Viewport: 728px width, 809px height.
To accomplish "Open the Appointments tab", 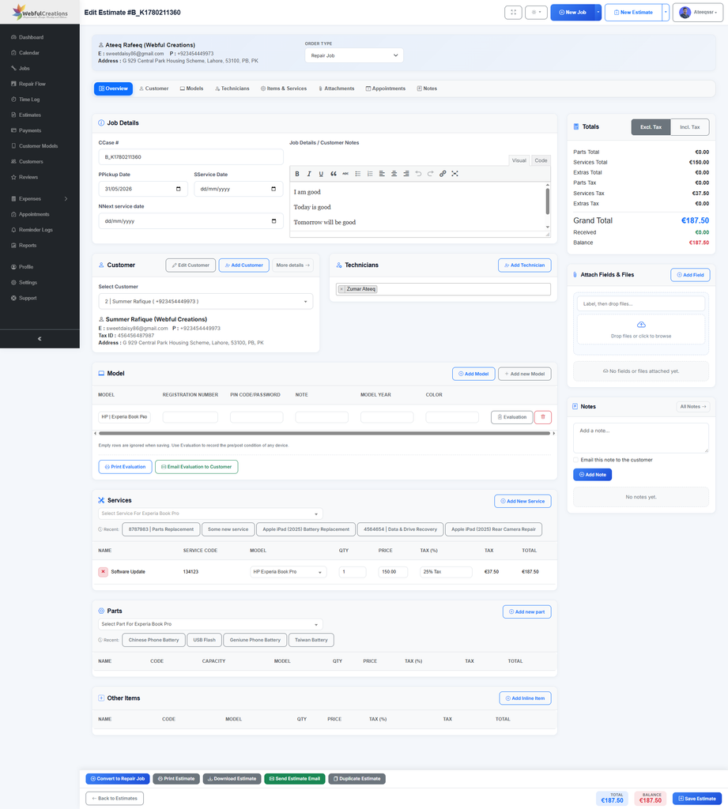I will pos(385,88).
